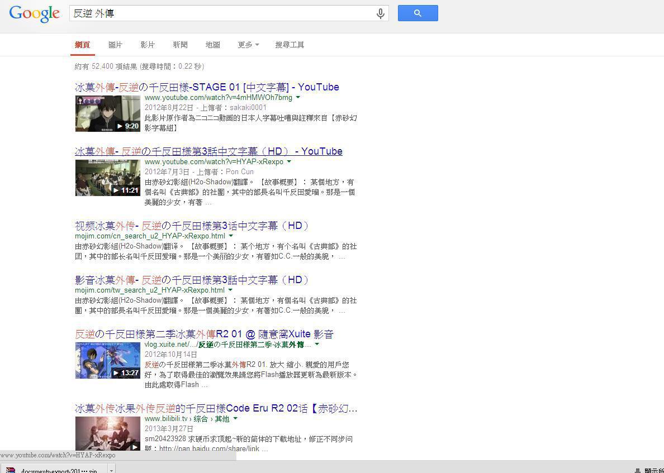Open result 冰菓外傳- 反逆の千反田様第3話中文字幕 YouTube
The image size is (664, 473).
coord(208,151)
